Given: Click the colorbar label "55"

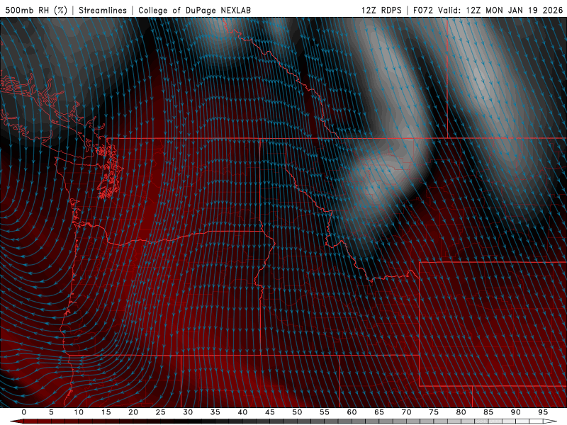Looking at the screenshot, I should point(325,412).
